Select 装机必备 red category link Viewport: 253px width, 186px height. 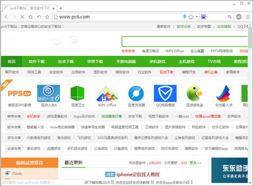point(211,72)
